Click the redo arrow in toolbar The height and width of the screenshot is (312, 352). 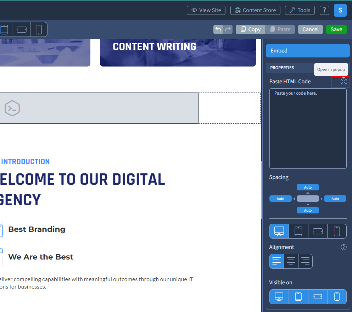point(228,29)
